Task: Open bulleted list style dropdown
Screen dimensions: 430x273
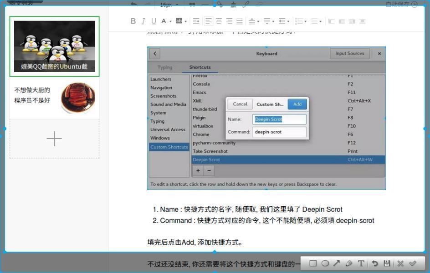Action: click(321, 21)
